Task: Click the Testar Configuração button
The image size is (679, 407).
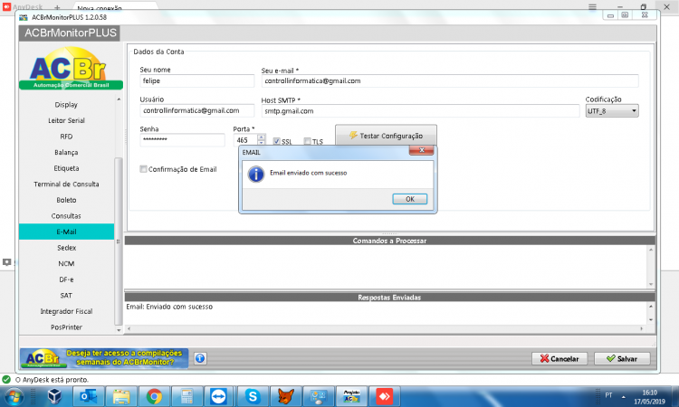Action: 386,136
